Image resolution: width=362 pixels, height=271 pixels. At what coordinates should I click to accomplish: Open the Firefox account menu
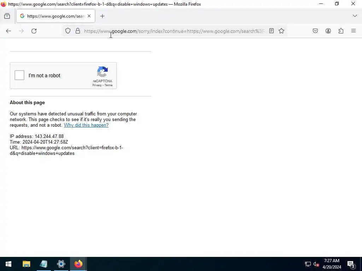[x=328, y=31]
